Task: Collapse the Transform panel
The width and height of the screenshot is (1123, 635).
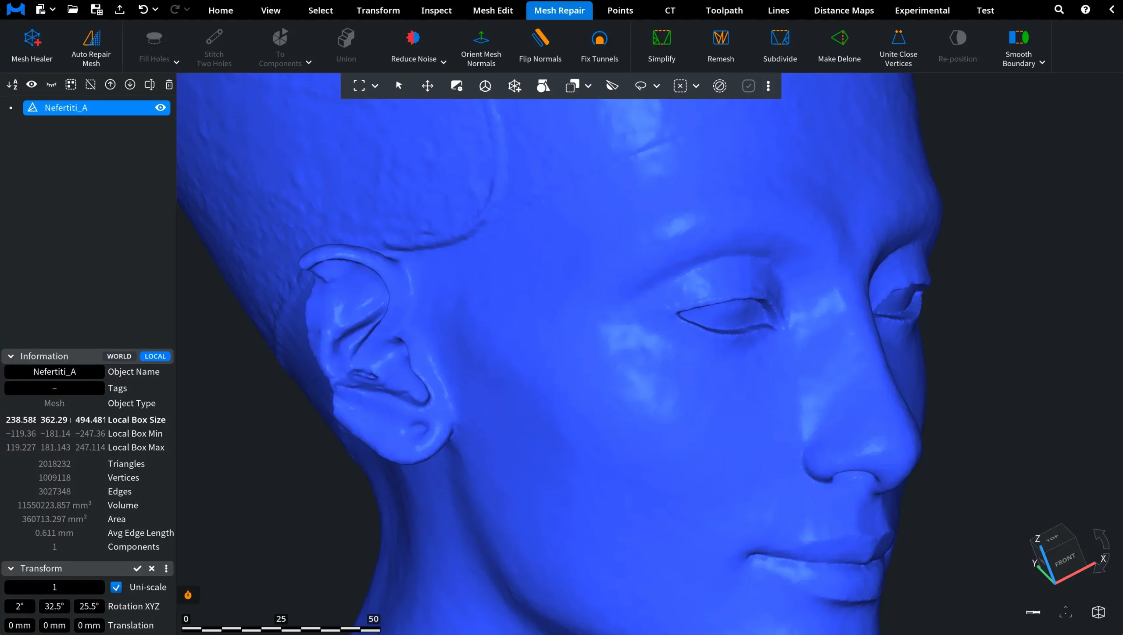Action: click(11, 568)
